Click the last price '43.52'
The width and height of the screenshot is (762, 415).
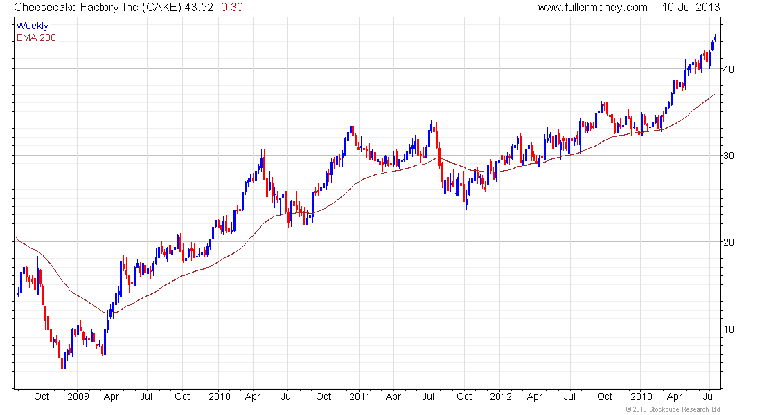(199, 8)
